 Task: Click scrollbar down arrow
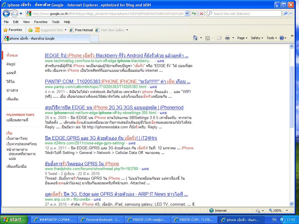pyautogui.click(x=291, y=204)
